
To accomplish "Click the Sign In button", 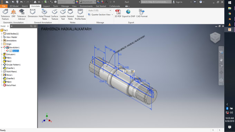I will pos(177,2).
